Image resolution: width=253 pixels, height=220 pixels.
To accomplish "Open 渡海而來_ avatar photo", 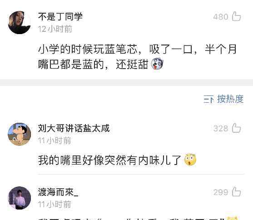I will [20, 198].
